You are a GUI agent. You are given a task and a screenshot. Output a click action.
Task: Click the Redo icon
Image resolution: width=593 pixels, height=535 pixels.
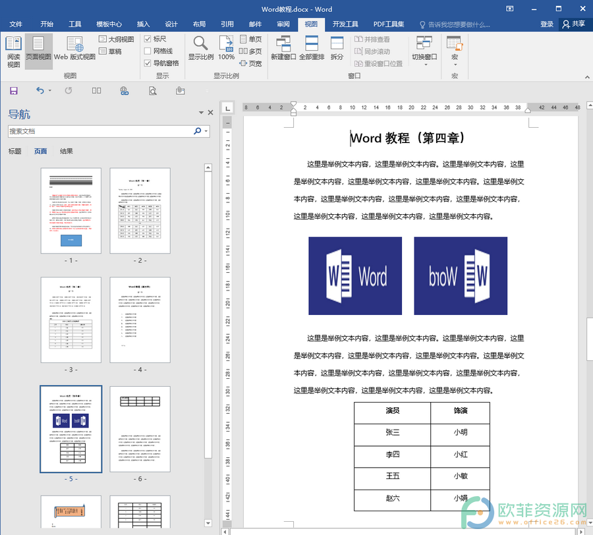69,91
